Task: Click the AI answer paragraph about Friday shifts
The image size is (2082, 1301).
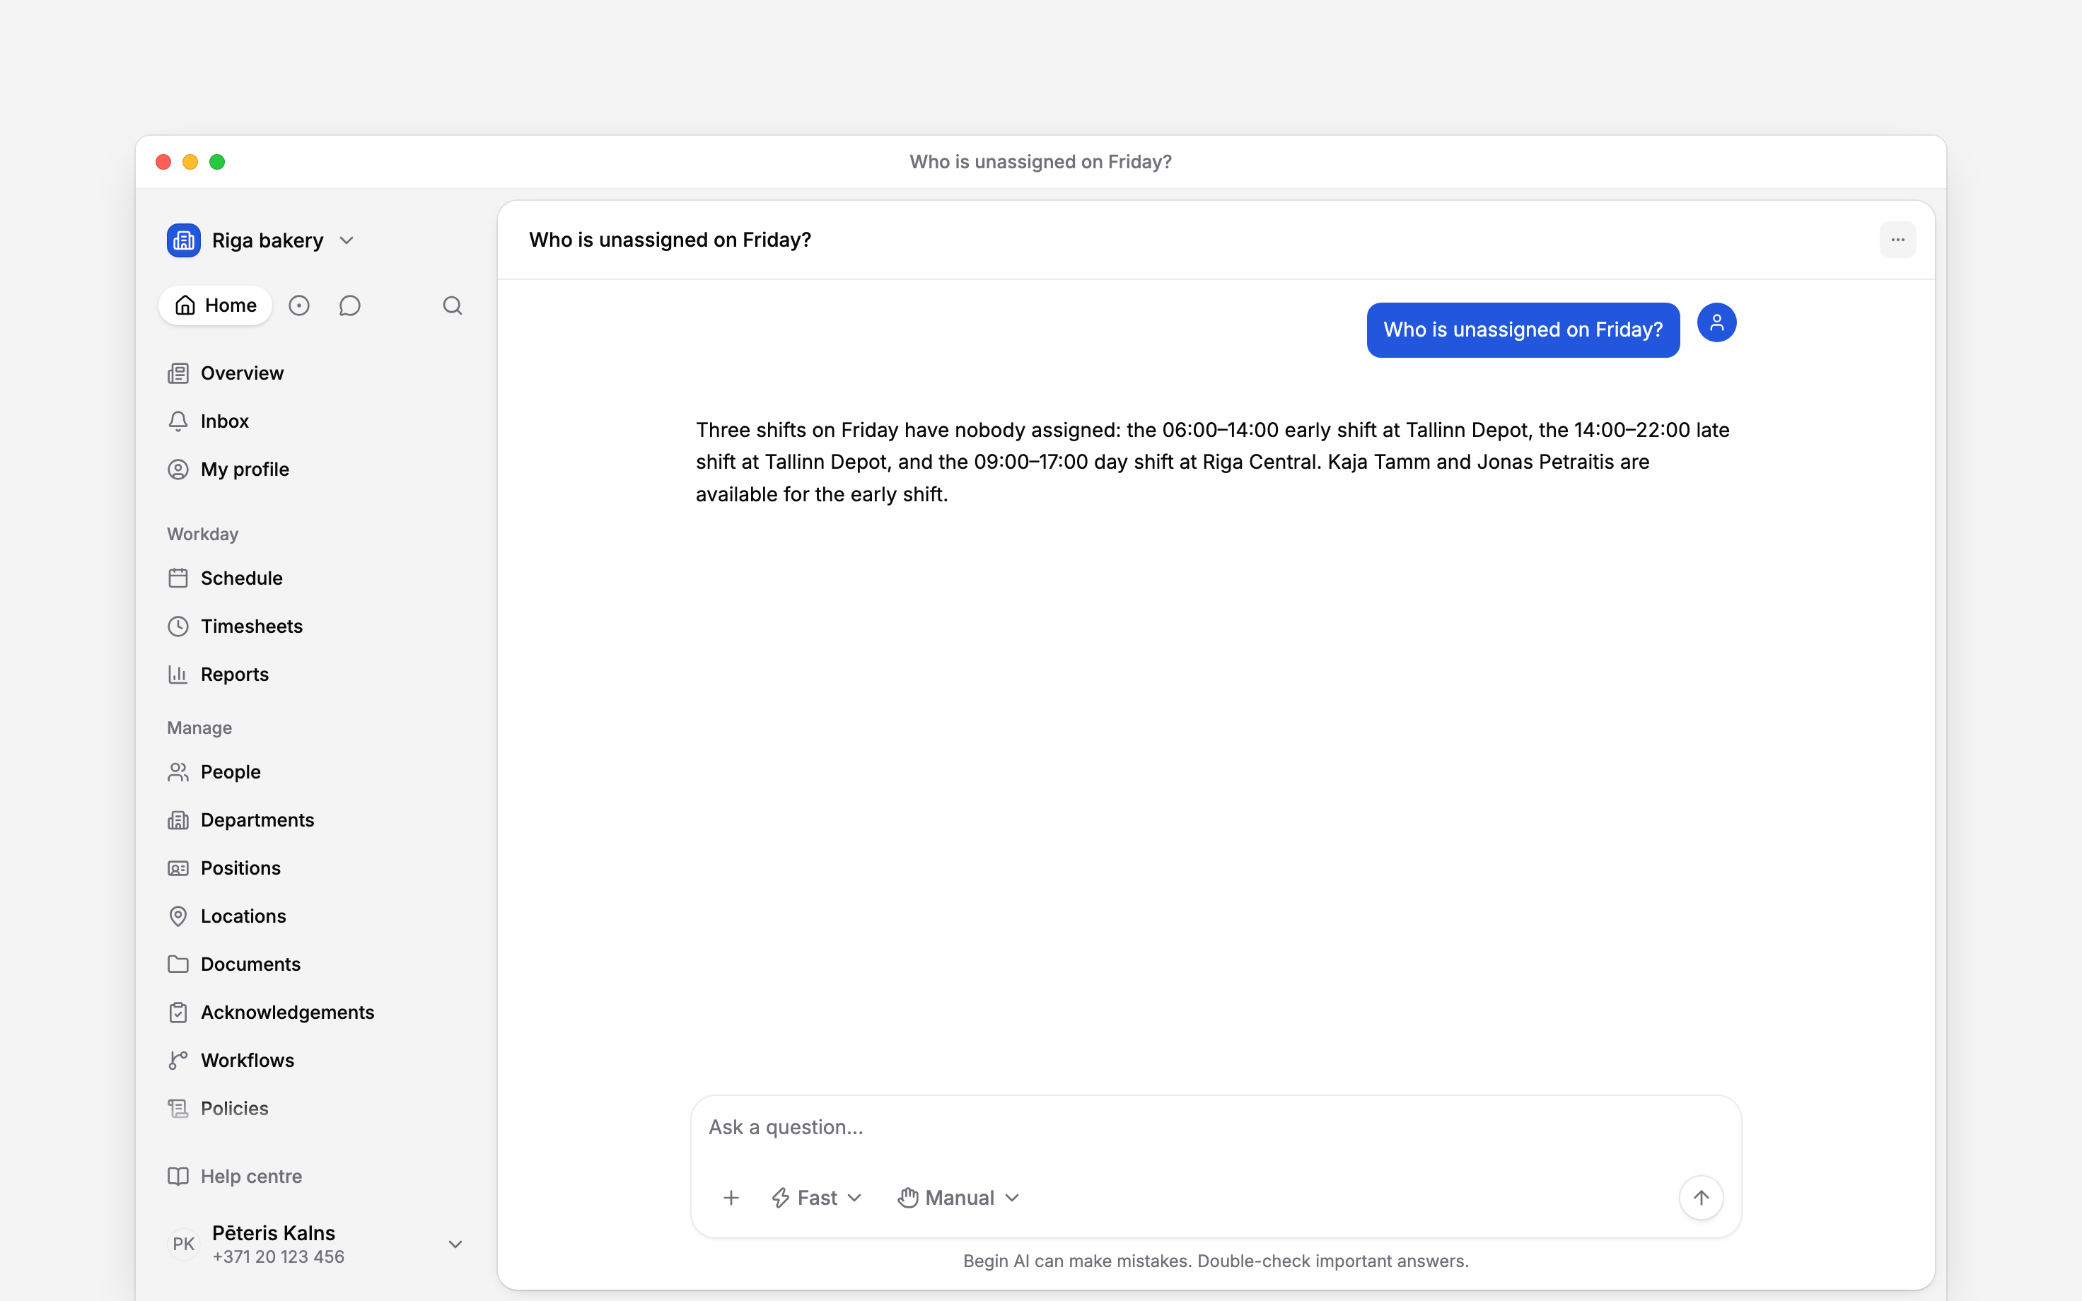Action: point(1213,462)
